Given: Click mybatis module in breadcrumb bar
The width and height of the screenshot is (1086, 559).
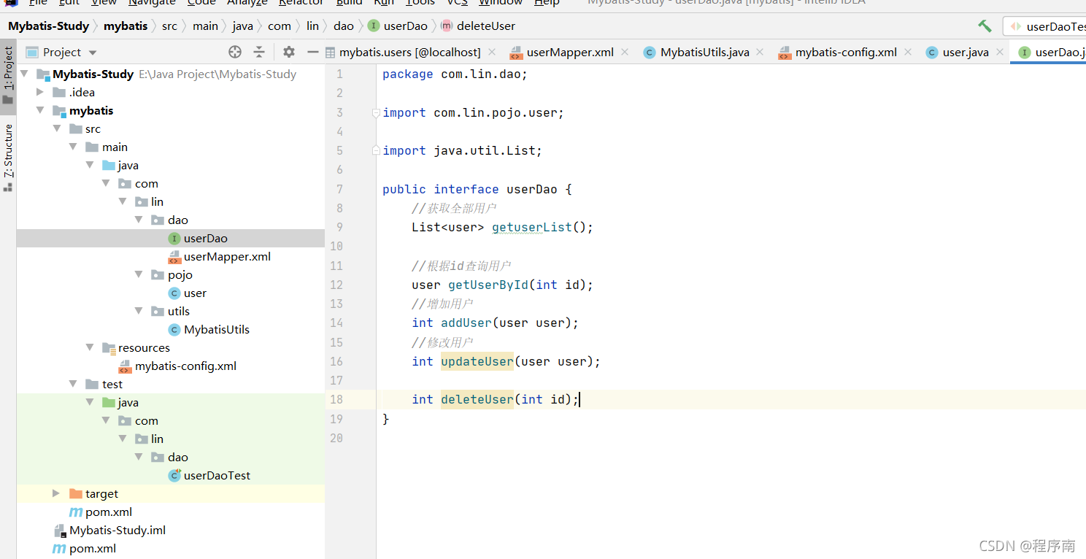Looking at the screenshot, I should click(126, 26).
